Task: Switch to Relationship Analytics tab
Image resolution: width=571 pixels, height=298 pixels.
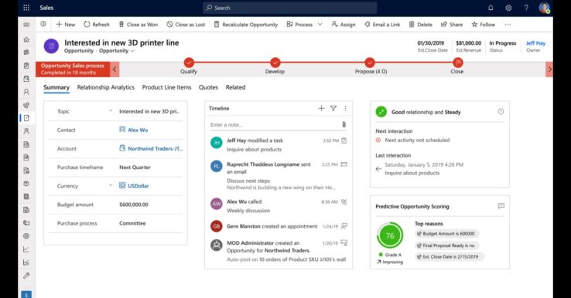Action: click(105, 87)
